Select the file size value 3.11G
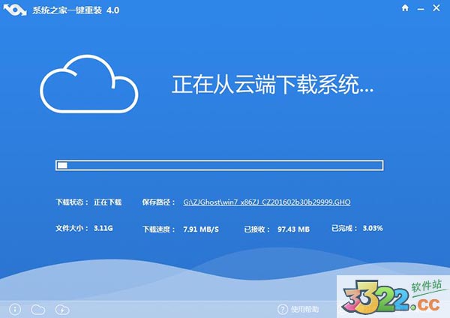 103,228
